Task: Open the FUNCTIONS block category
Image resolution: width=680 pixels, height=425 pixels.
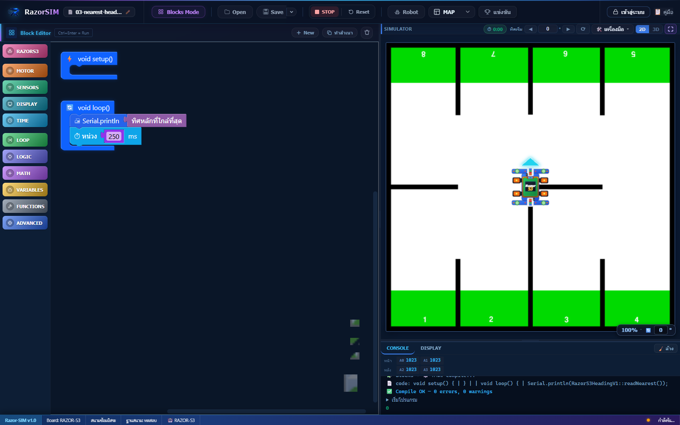Action: coord(25,207)
